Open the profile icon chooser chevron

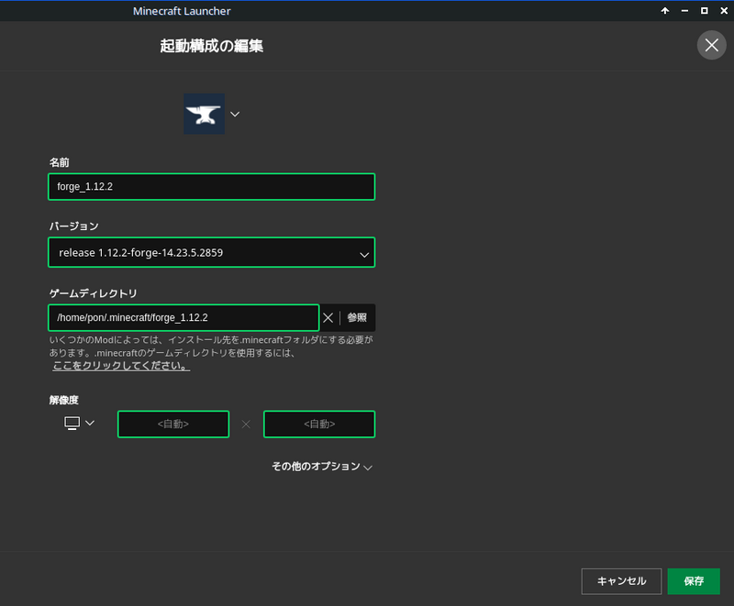pos(235,114)
